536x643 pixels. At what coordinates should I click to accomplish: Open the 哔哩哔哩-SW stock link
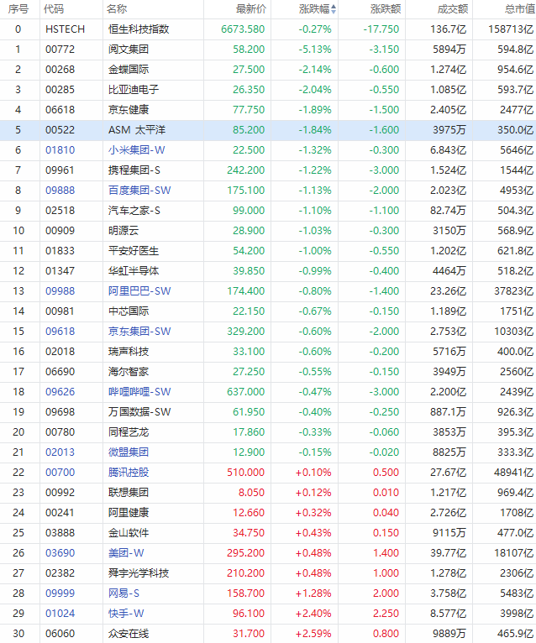coord(139,392)
